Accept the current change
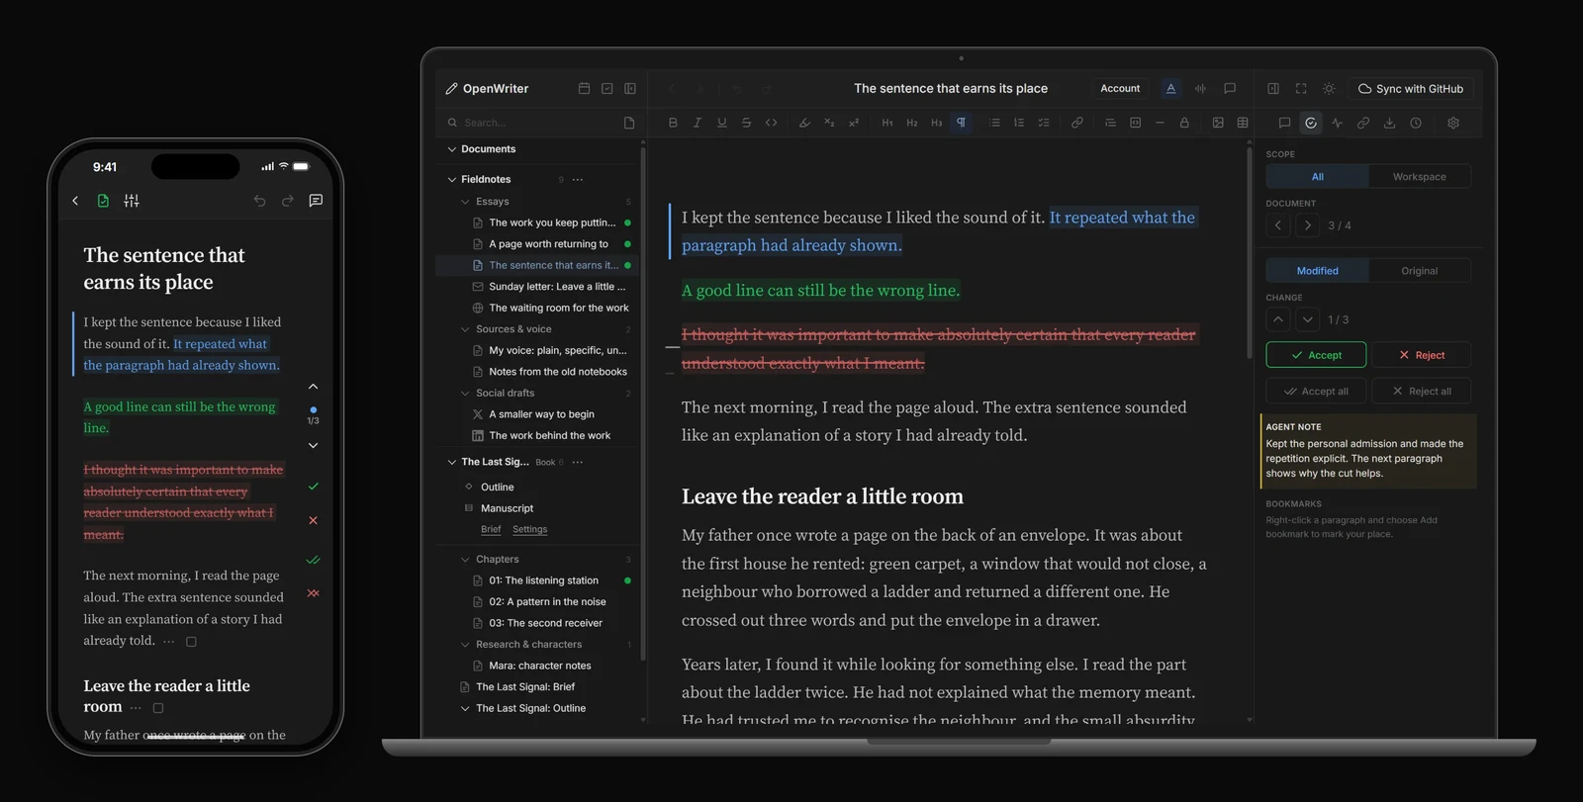 1316,355
